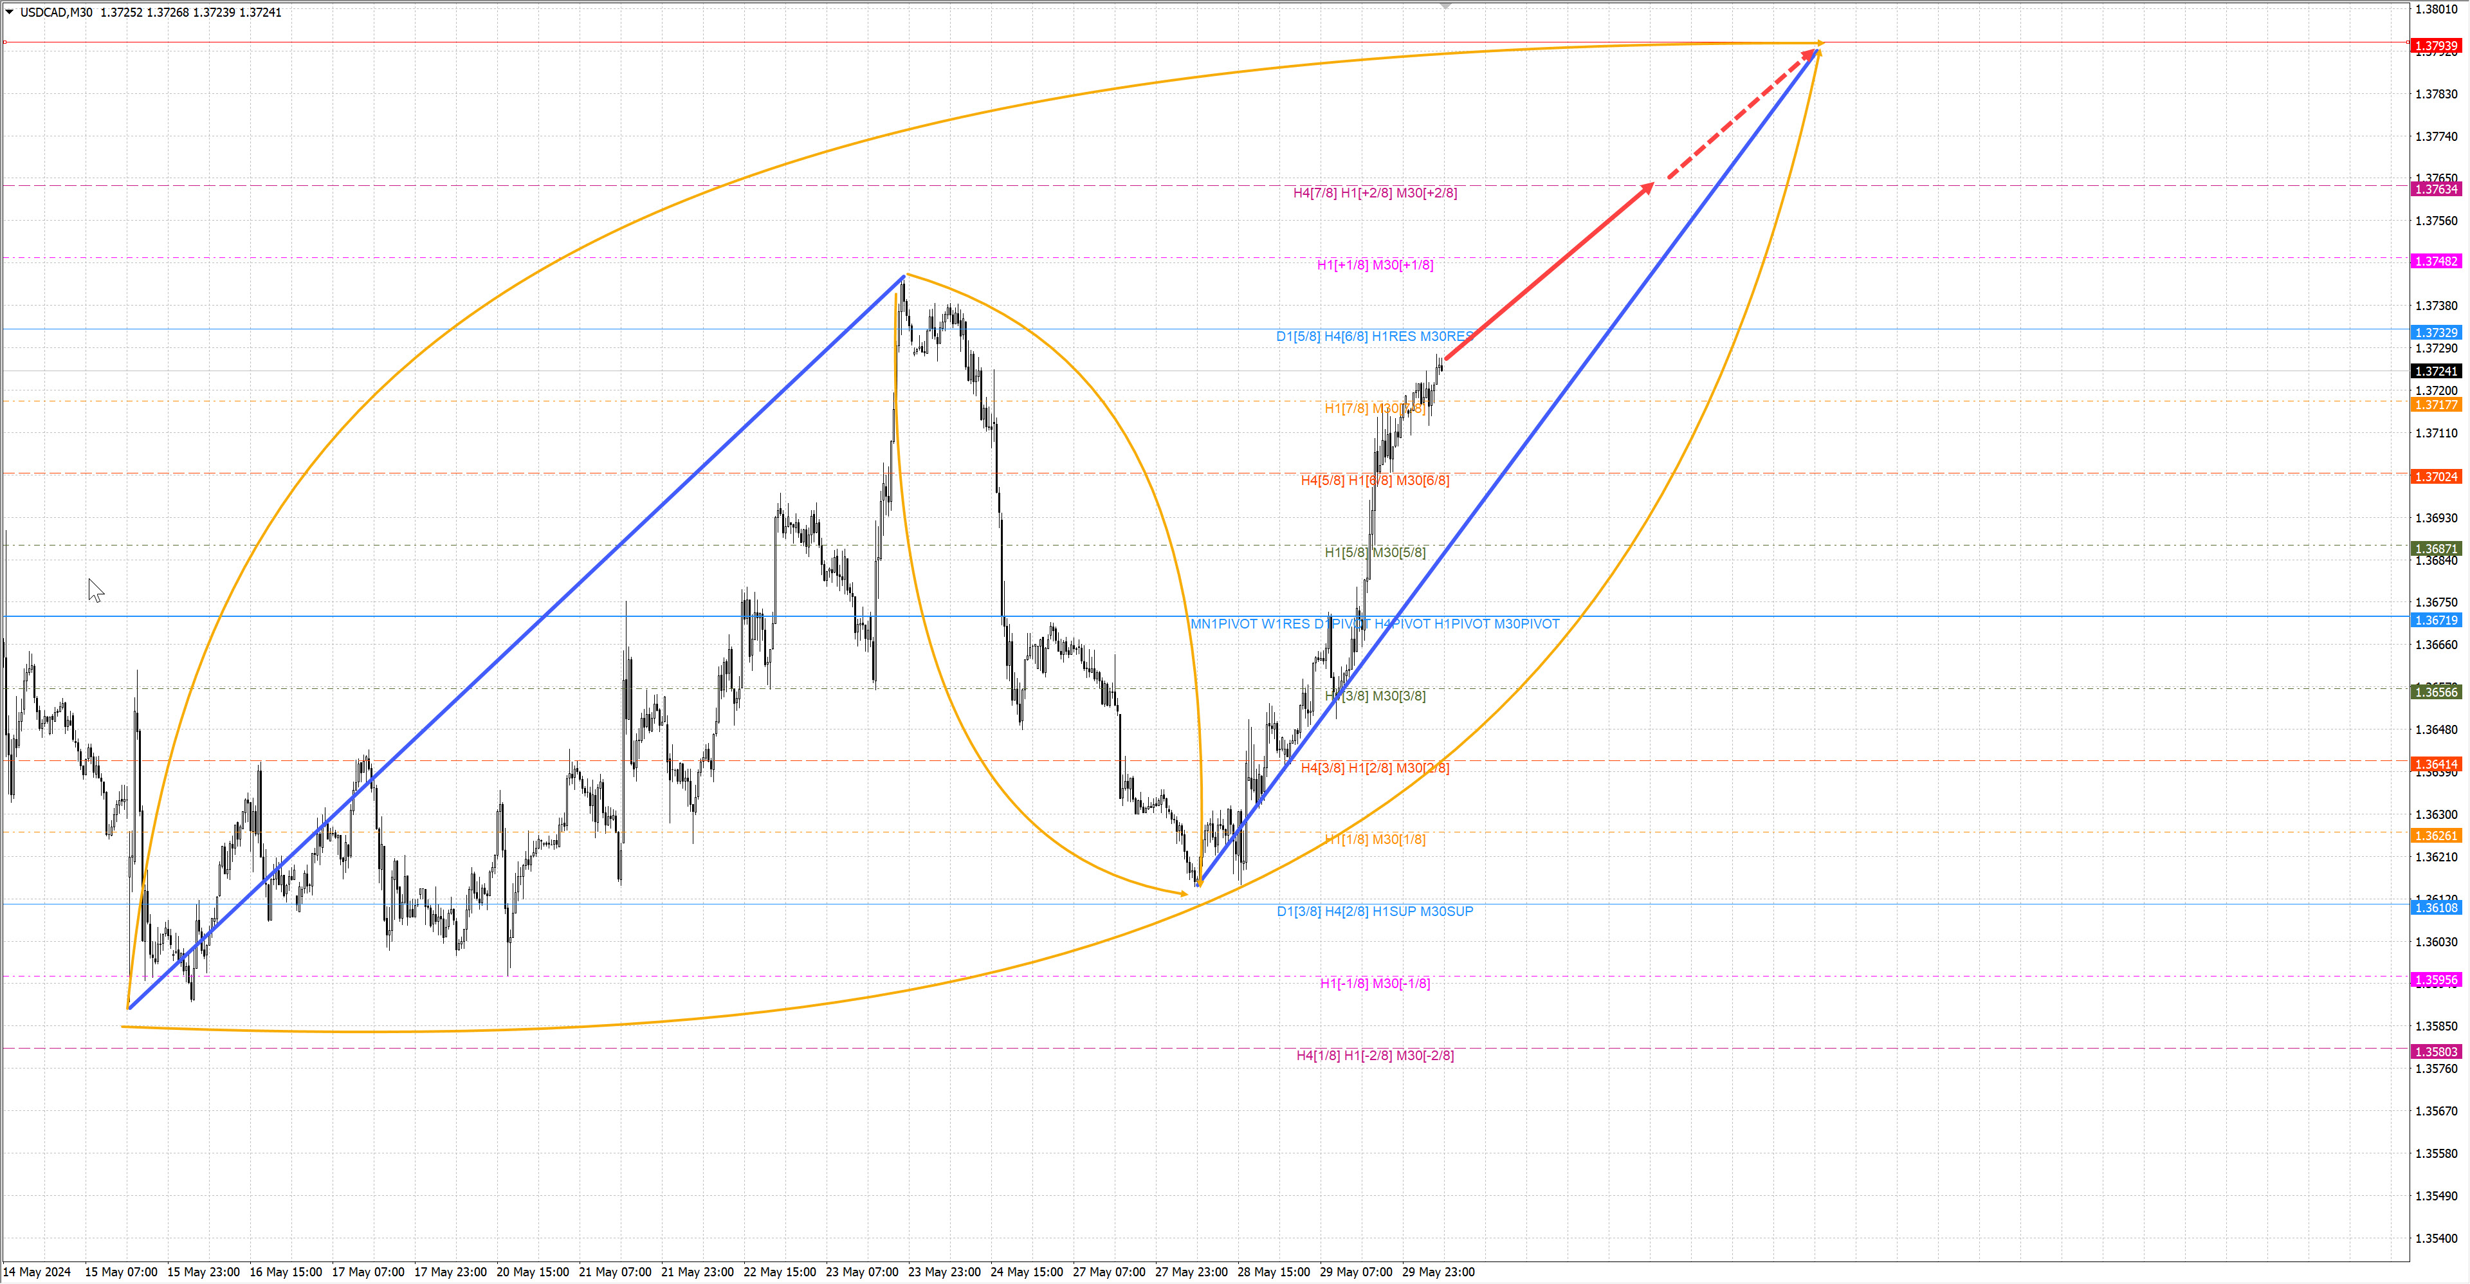Click the orange 1.36261 price tag
The height and width of the screenshot is (1284, 2470).
click(x=2435, y=836)
